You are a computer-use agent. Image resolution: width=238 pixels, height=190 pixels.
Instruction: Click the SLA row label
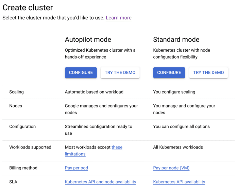[13, 182]
